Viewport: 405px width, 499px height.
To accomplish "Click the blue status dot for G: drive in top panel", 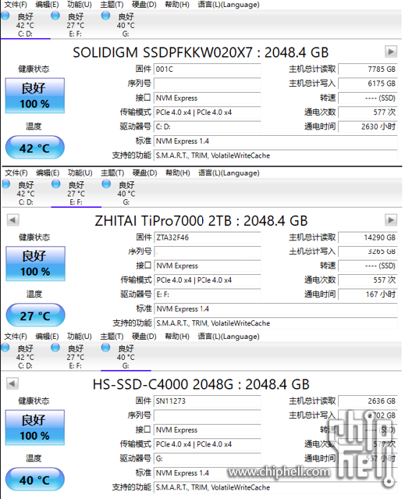I will tap(105, 16).
